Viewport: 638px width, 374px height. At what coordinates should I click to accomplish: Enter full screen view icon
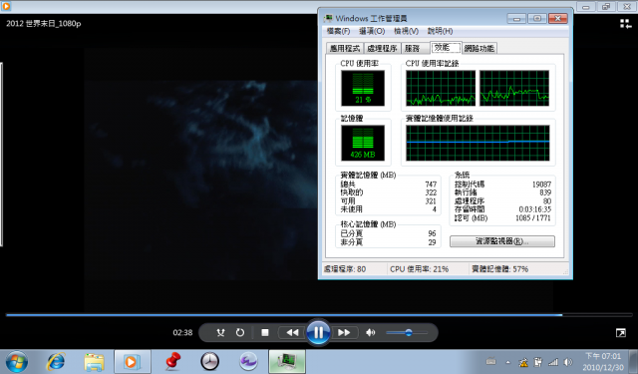pos(621,333)
